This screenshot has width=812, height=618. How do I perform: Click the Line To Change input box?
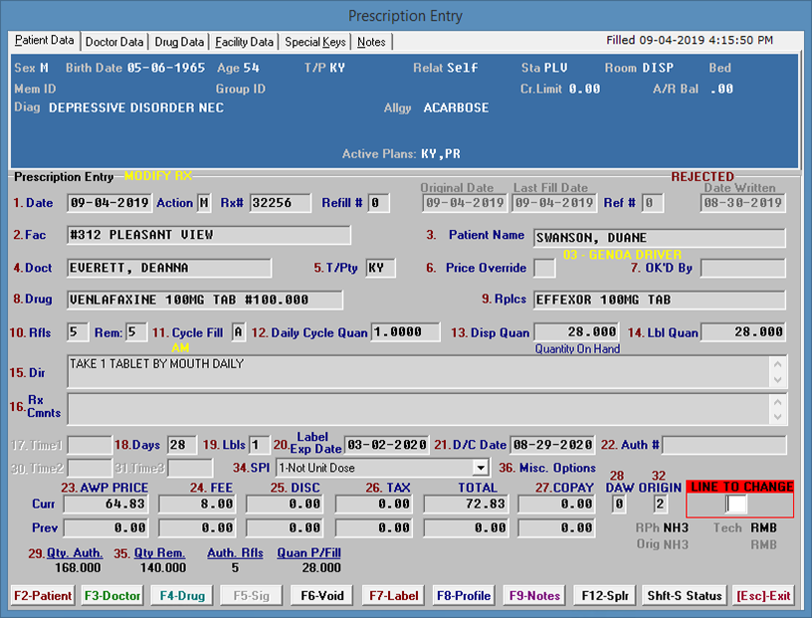click(735, 505)
